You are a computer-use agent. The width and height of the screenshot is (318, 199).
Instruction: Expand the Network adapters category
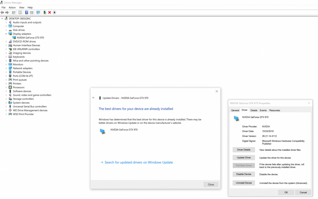coord(6,68)
